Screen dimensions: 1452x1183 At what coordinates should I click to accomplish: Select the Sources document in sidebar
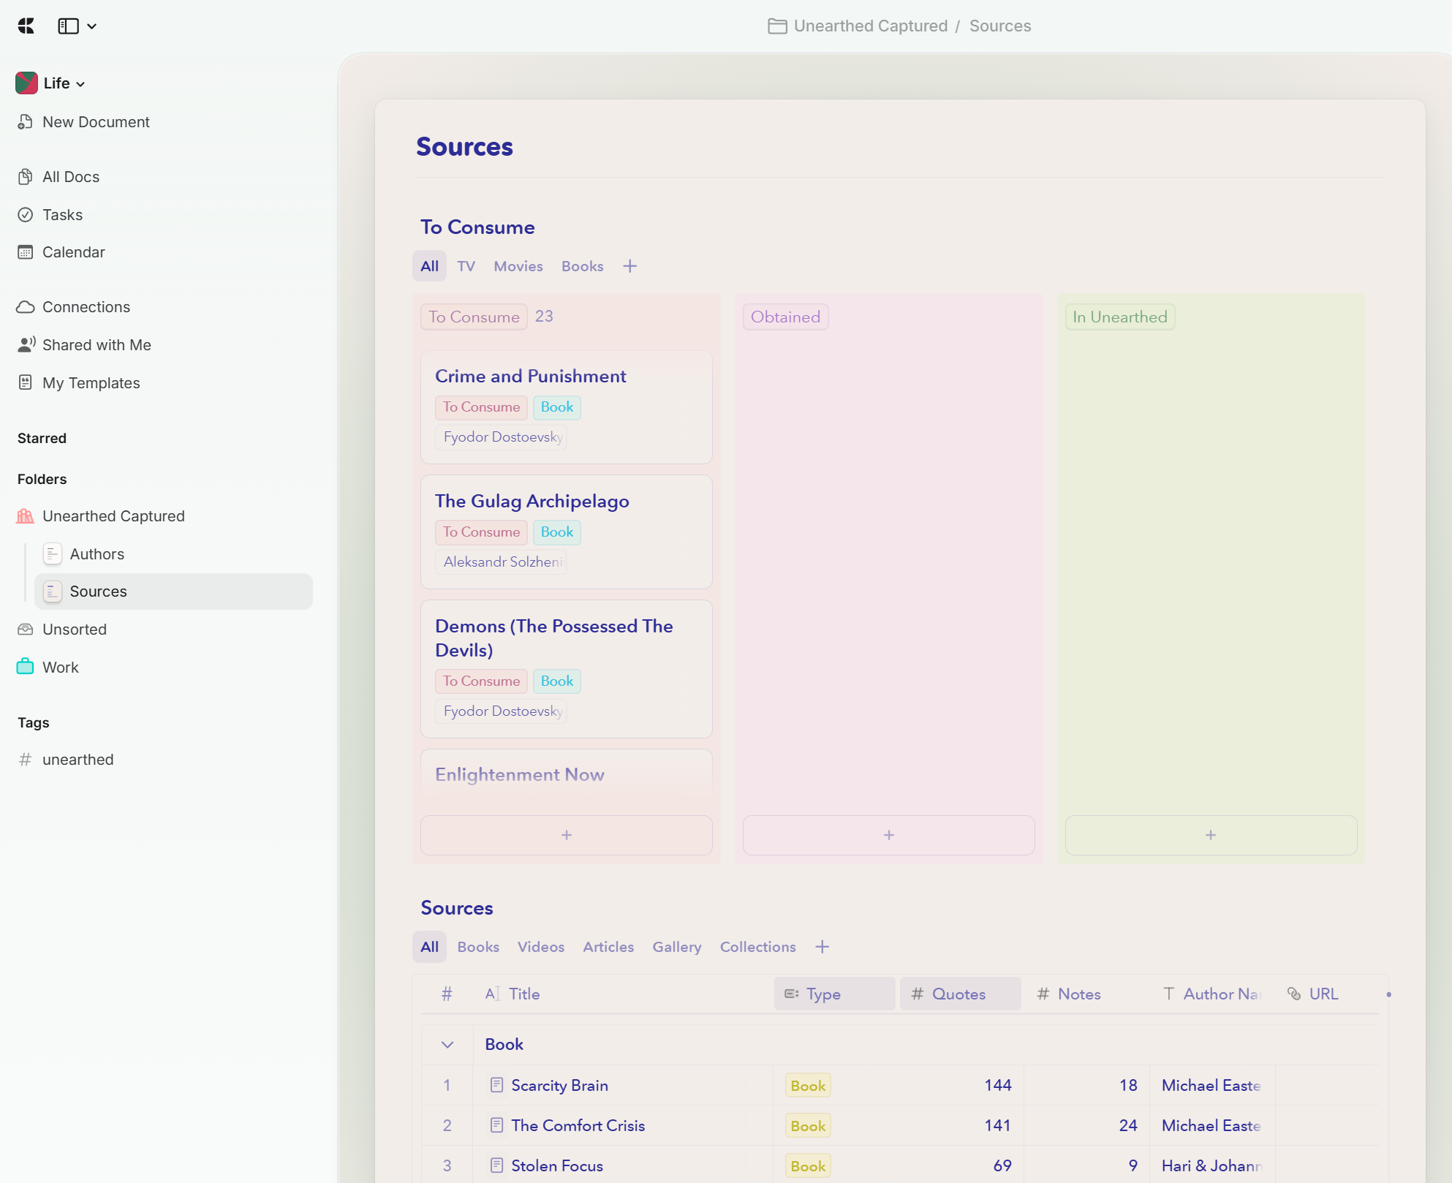tap(173, 591)
